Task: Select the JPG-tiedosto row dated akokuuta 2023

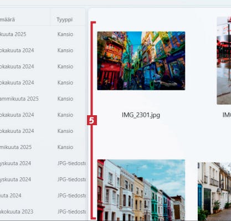Action: [x=43, y=212]
